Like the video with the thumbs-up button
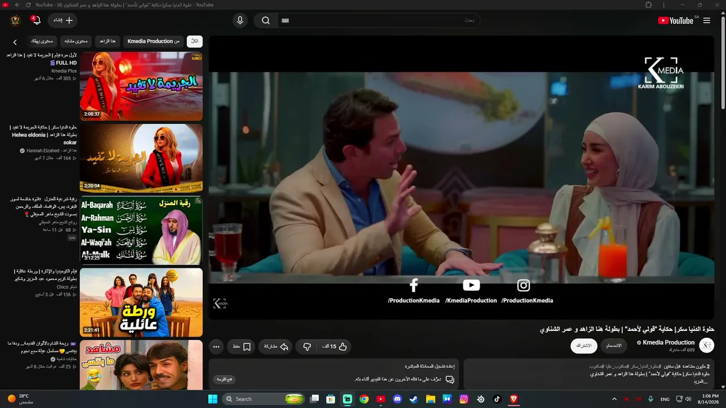Screen dimensions: 726x408 tap(335, 347)
